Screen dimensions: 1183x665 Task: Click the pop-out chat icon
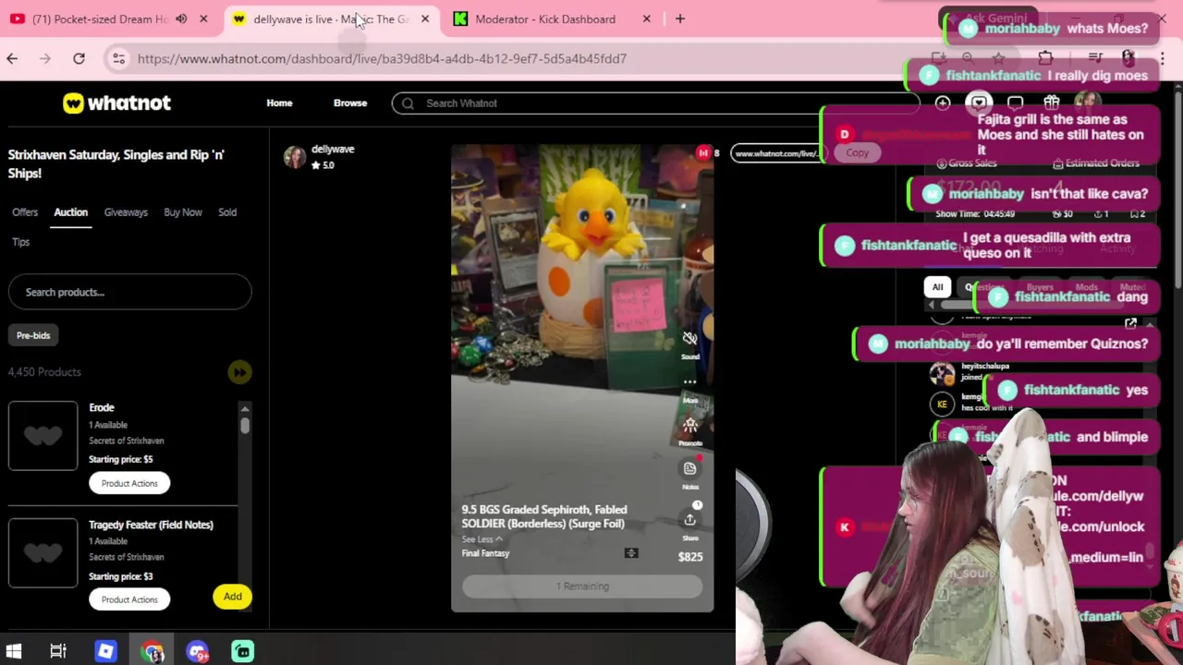tap(1130, 324)
